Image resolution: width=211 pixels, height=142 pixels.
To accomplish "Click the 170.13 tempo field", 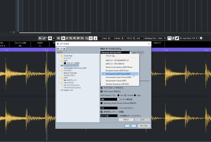I will pos(129,38).
